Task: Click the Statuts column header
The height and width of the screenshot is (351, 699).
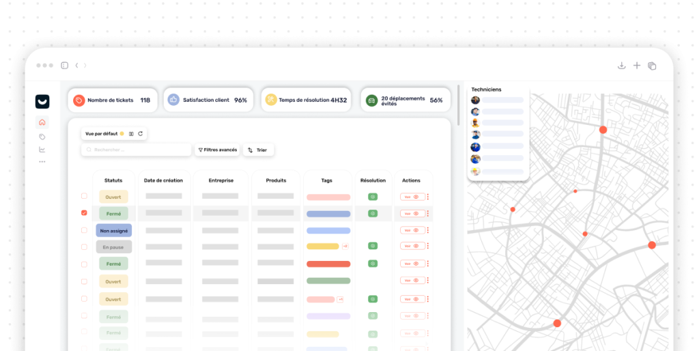Action: tap(113, 180)
